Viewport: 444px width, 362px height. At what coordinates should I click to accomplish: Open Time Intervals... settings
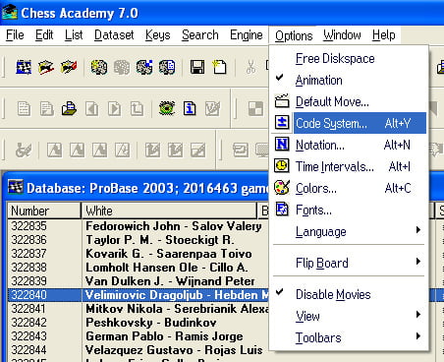(x=349, y=166)
